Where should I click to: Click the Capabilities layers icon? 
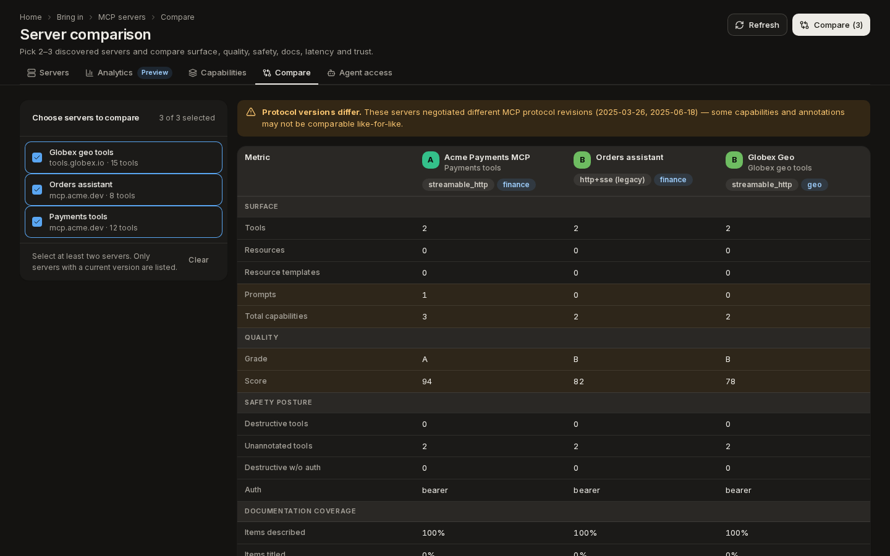pyautogui.click(x=193, y=73)
